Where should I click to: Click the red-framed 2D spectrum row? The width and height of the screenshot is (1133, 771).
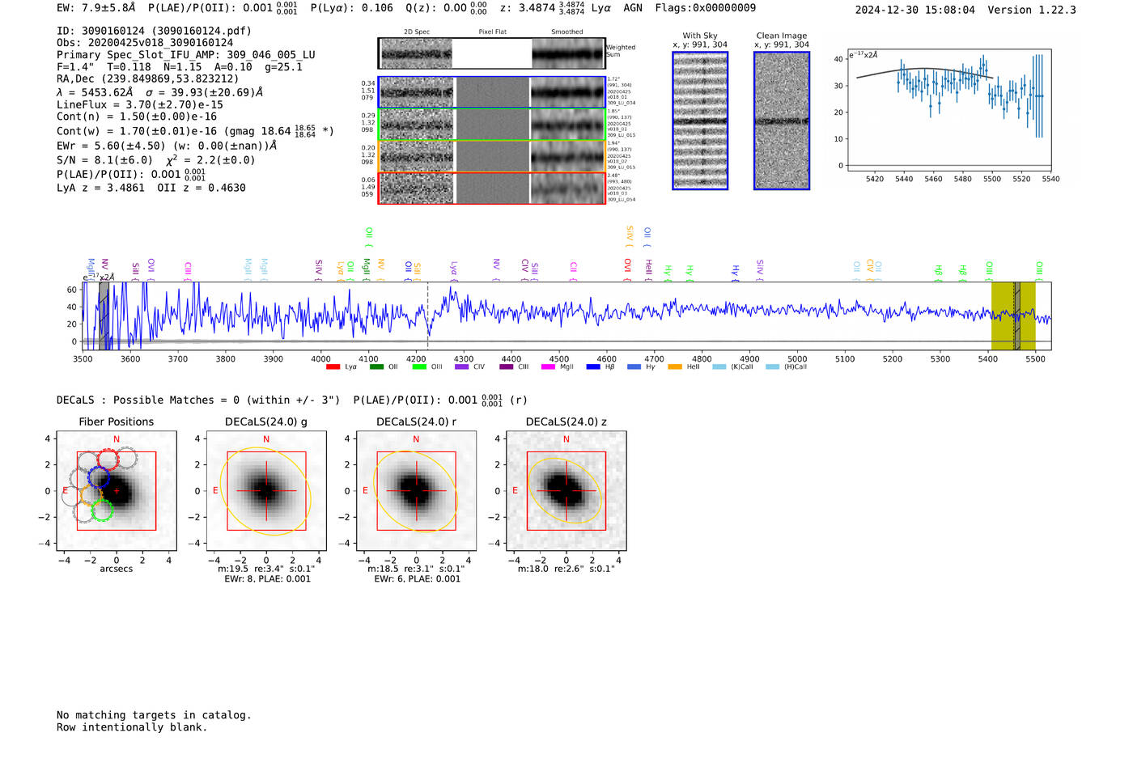(x=492, y=188)
